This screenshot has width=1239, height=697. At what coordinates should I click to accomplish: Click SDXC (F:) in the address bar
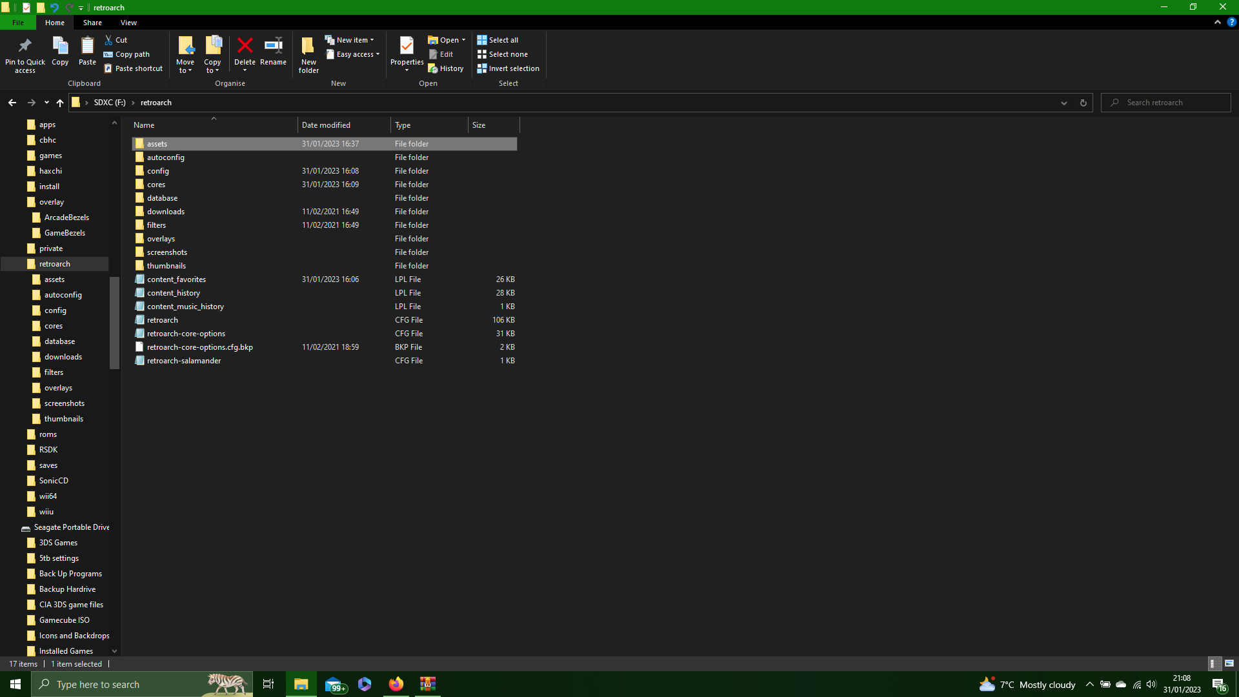point(110,103)
